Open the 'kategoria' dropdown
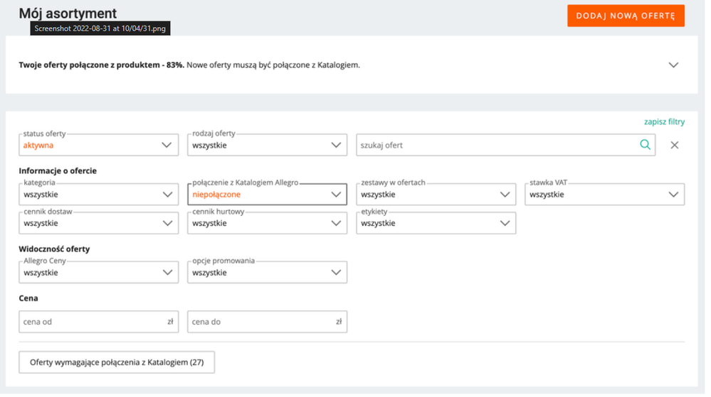Screen dimensions: 711x397 point(98,195)
